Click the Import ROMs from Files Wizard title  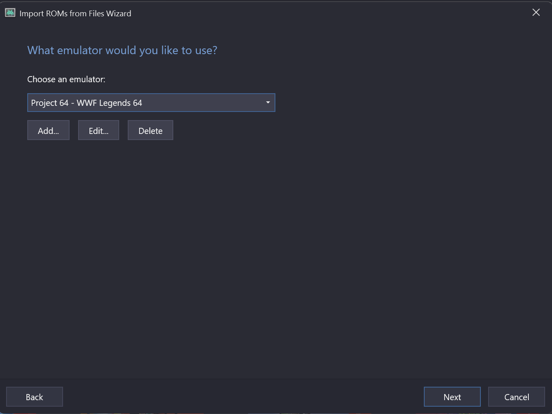pyautogui.click(x=75, y=13)
